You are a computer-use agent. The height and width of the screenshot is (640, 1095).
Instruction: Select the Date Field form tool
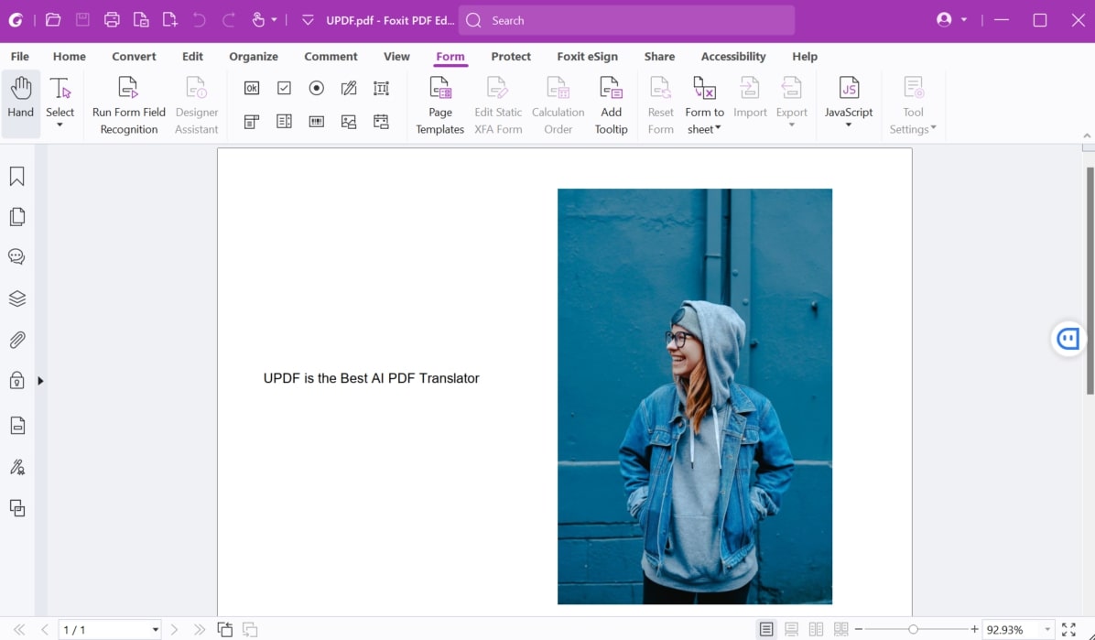[381, 121]
